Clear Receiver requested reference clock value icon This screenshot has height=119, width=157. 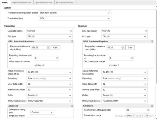click(x=123, y=47)
